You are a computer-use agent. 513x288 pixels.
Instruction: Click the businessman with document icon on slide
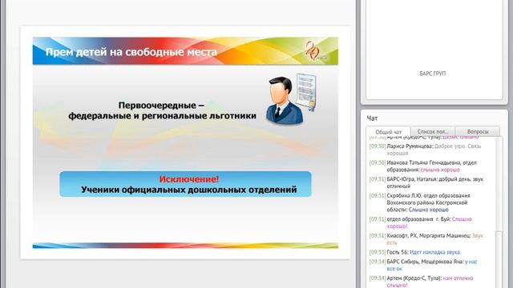(x=291, y=99)
